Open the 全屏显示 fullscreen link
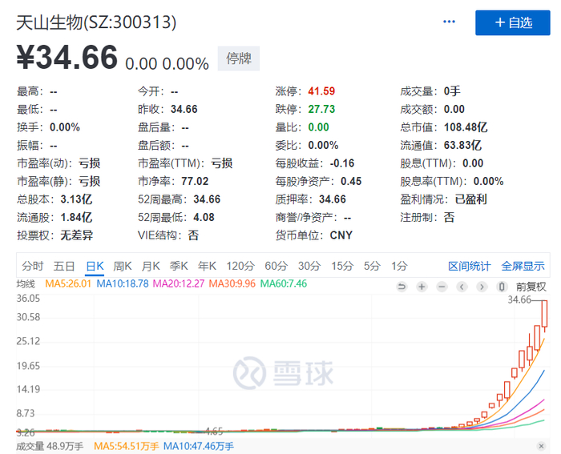The image size is (561, 454). pos(523,267)
